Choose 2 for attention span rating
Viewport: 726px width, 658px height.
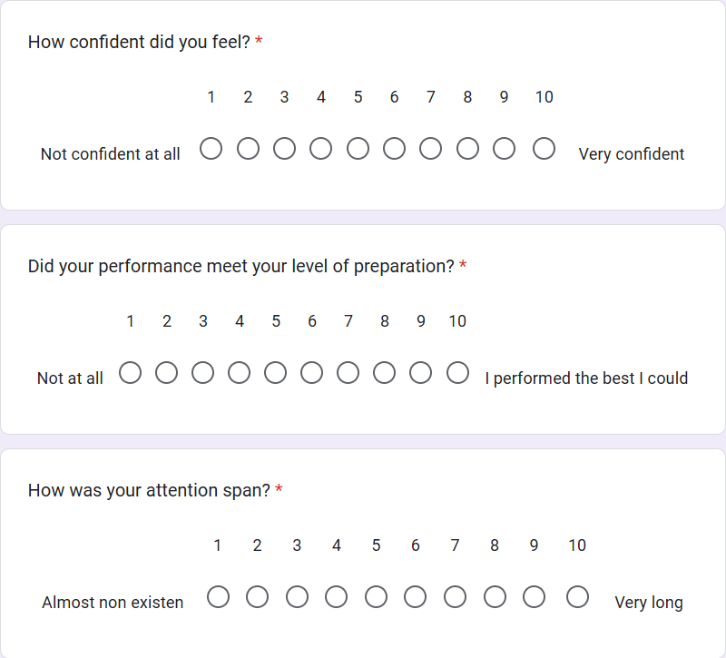258,597
